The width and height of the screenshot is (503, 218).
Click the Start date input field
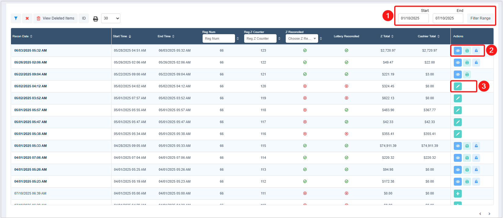pos(413,18)
